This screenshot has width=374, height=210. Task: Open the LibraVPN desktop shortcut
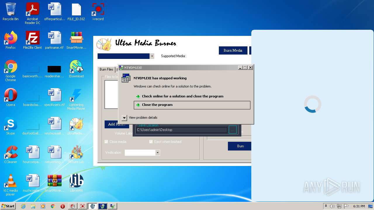(76, 183)
